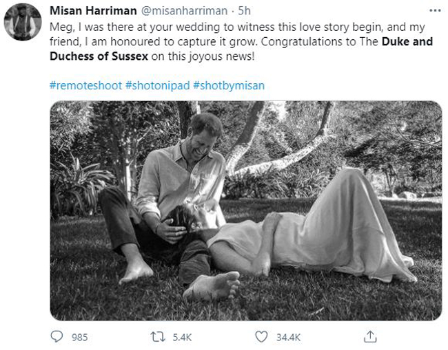Image resolution: width=448 pixels, height=350 pixels.
Task: Open the three-dot more options menu
Action: point(435,10)
